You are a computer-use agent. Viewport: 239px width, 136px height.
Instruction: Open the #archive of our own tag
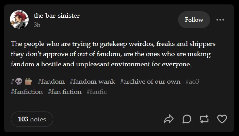point(150,82)
